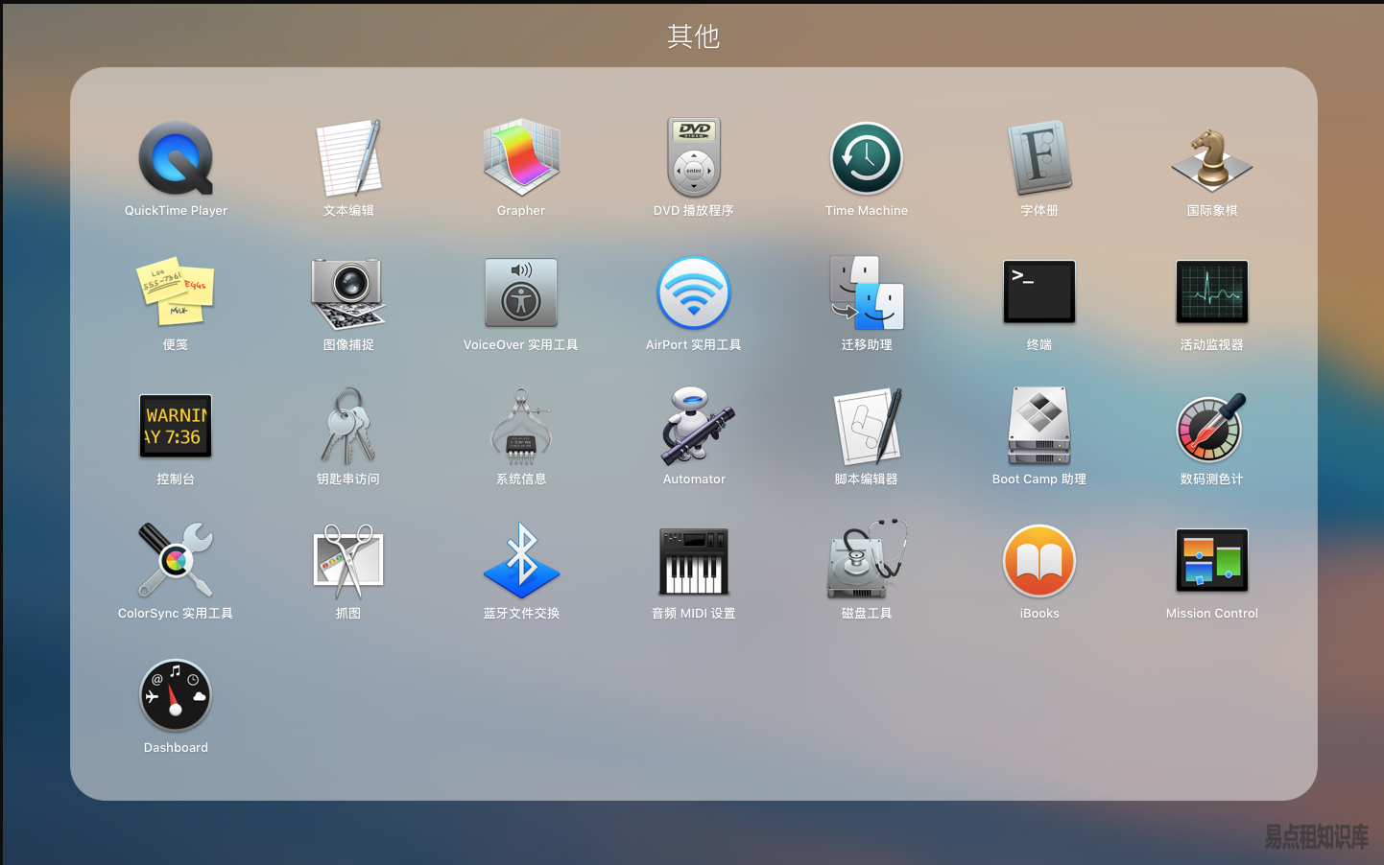Screen dimensions: 1384x865
Task: Open the Mission Control icon
Action: click(1212, 561)
